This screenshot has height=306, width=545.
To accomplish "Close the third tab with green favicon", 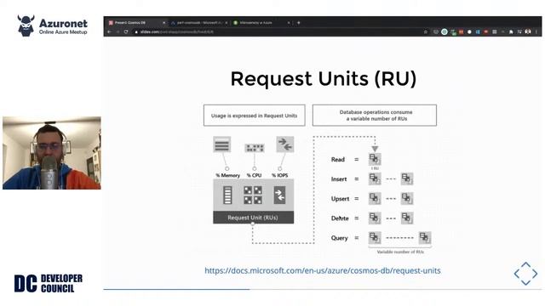I will [x=289, y=23].
